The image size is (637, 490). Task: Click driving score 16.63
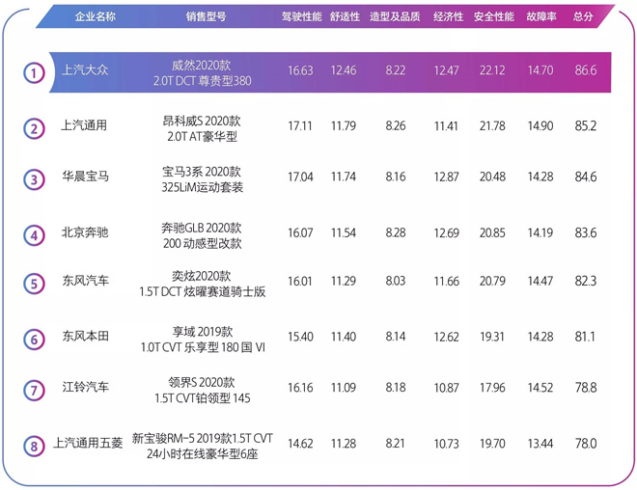(300, 70)
